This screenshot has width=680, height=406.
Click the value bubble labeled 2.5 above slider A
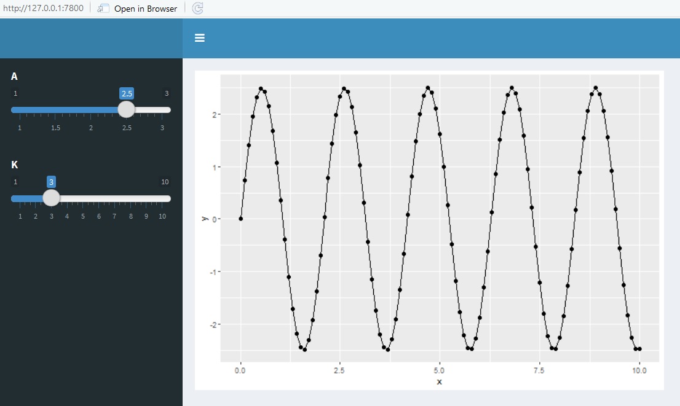pyautogui.click(x=127, y=93)
